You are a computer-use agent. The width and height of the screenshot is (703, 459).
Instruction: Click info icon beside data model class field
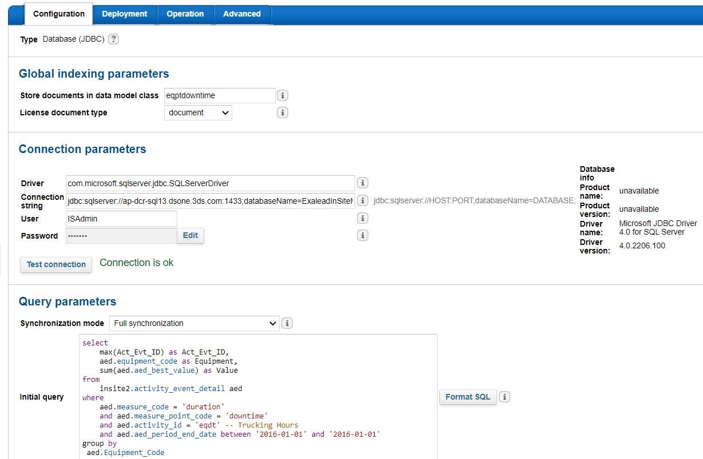[x=282, y=95]
